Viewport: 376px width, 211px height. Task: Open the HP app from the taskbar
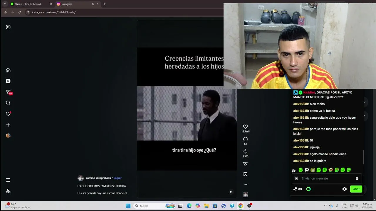224,206
